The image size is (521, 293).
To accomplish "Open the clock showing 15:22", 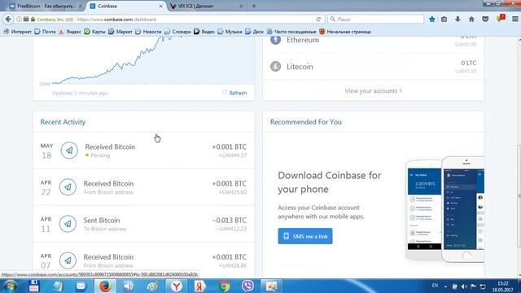I will [503, 286].
